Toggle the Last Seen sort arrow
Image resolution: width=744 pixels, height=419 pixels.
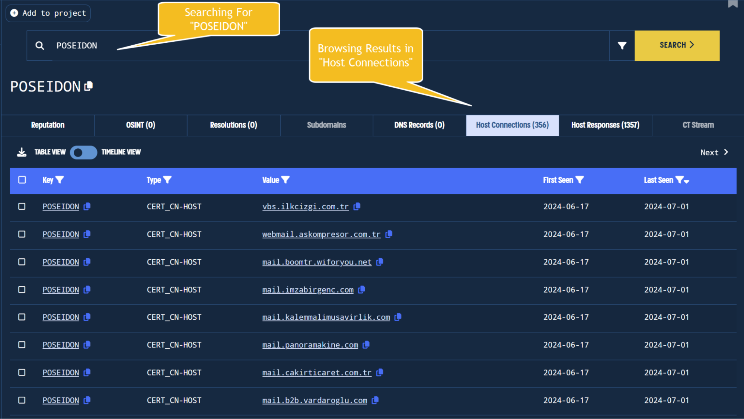(687, 181)
